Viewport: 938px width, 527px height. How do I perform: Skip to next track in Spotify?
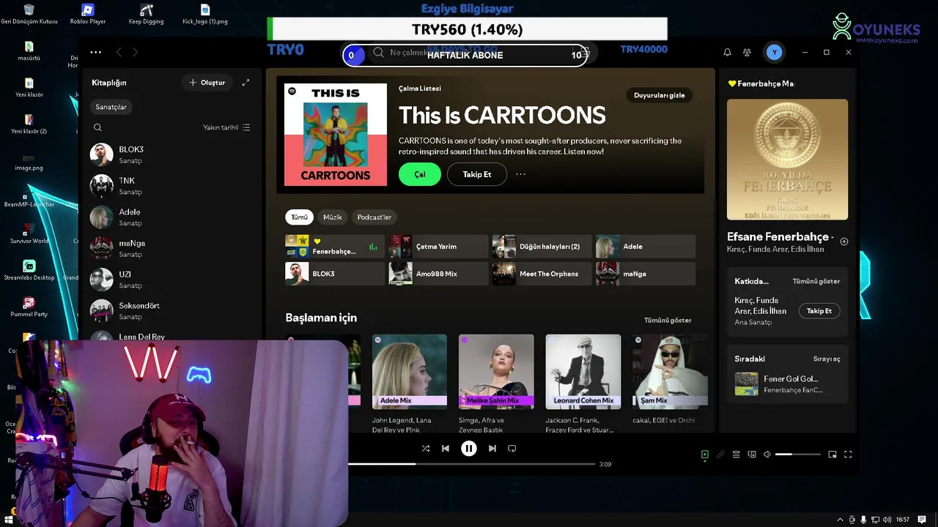tap(492, 449)
